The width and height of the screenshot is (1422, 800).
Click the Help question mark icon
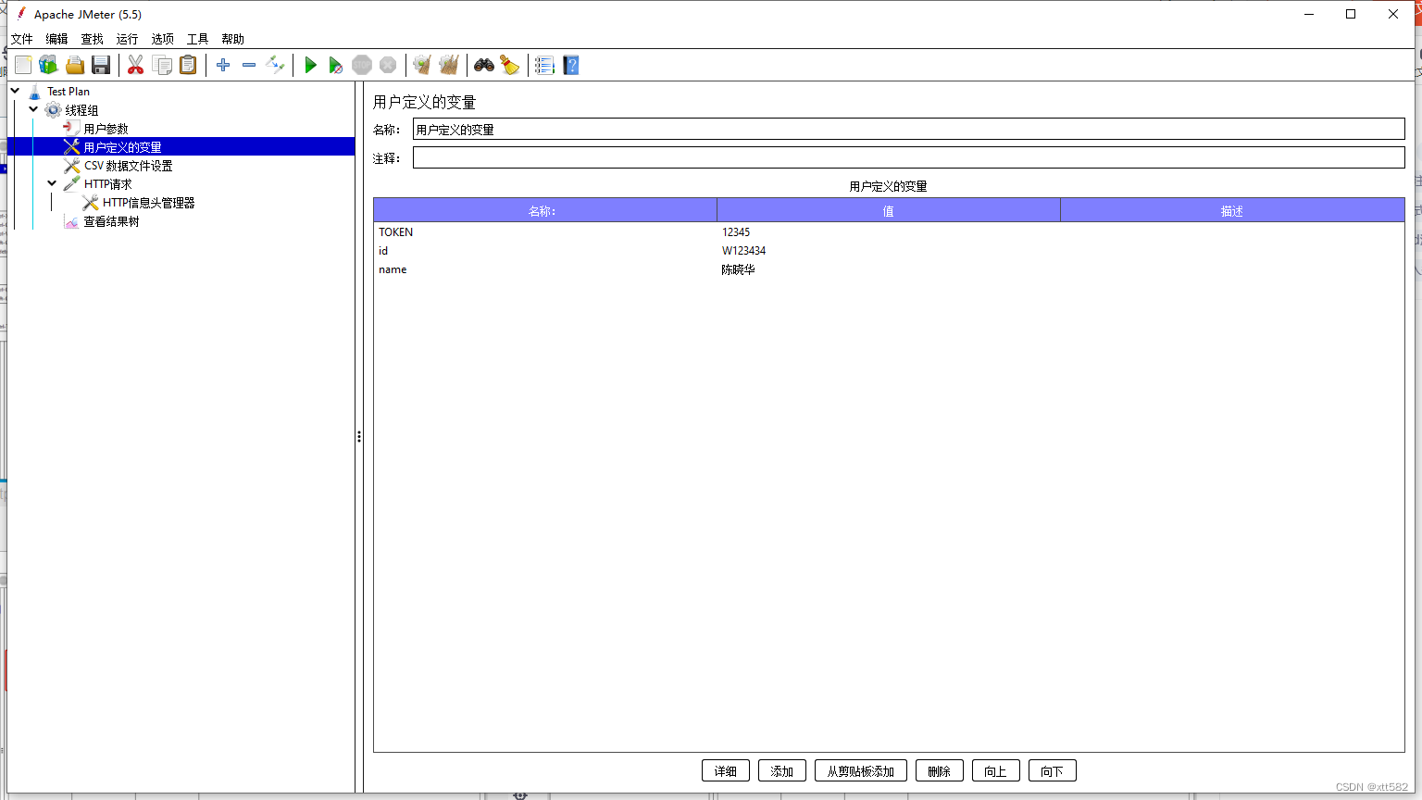(x=571, y=65)
